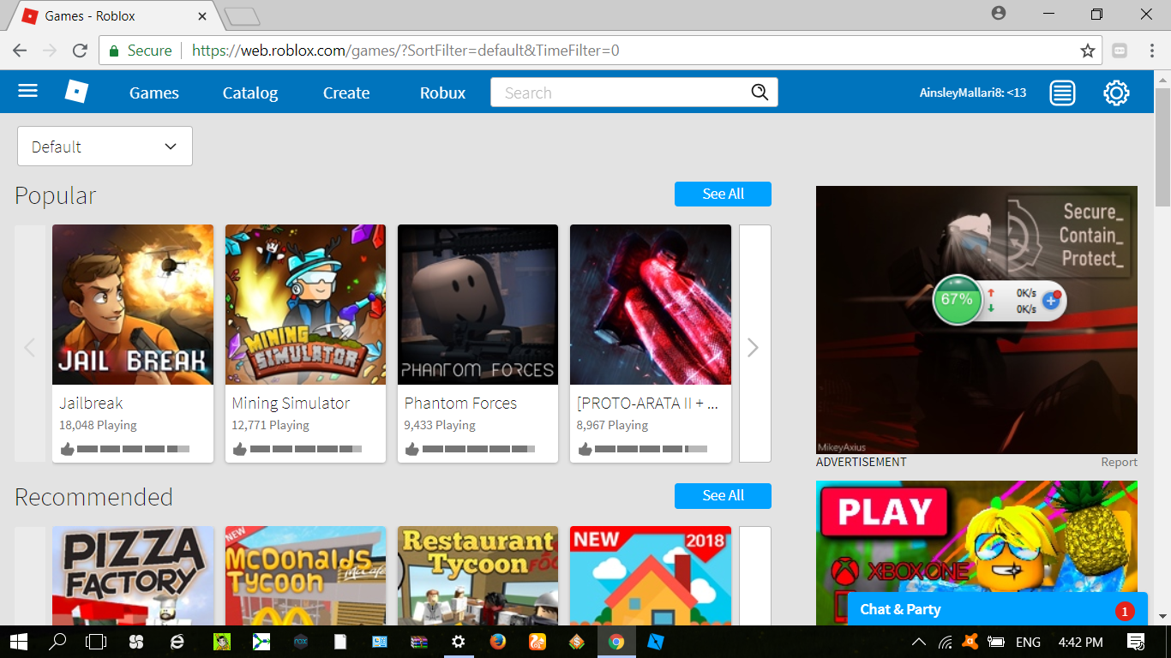The width and height of the screenshot is (1171, 658).
Task: Click the Mining Simulator title
Action: 291,403
